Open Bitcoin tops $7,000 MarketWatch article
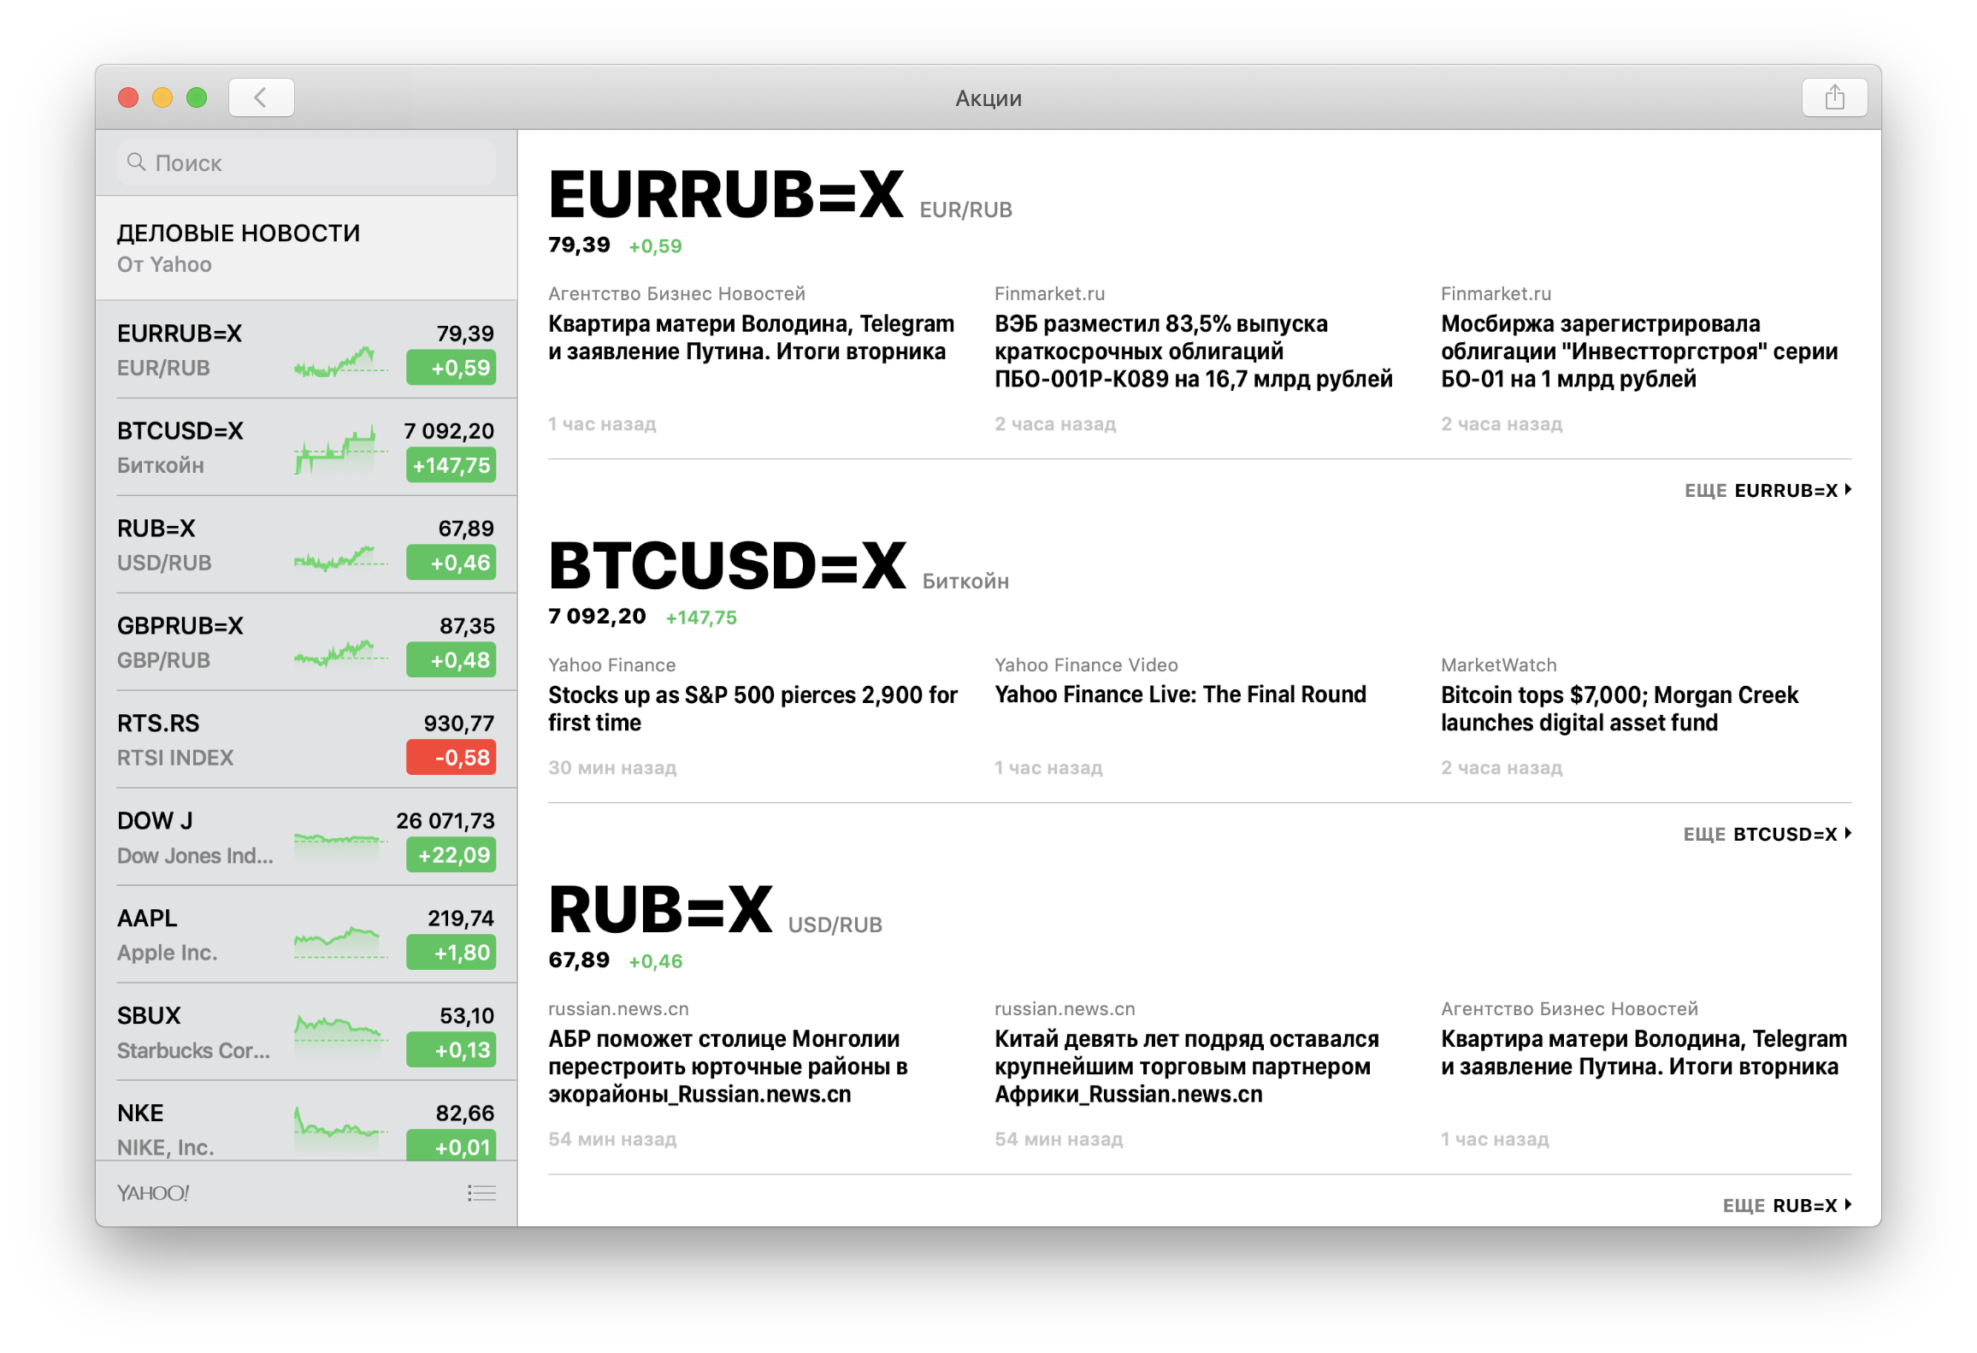 click(1619, 708)
